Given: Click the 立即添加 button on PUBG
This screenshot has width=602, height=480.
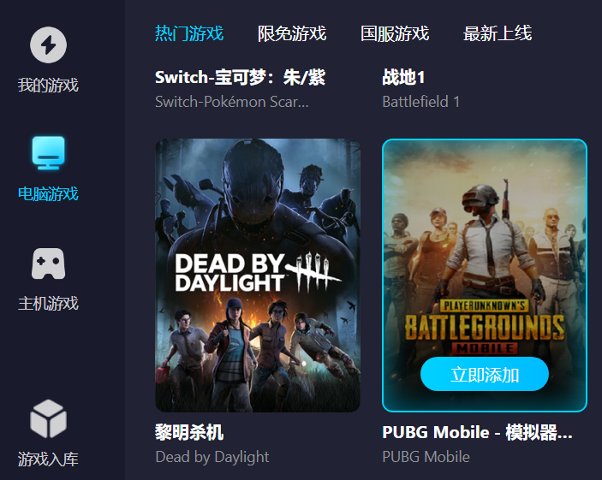Looking at the screenshot, I should click(485, 374).
